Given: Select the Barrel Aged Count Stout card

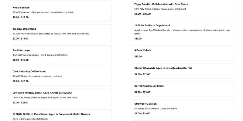Looking at the screenshot, I should click(x=149, y=86).
